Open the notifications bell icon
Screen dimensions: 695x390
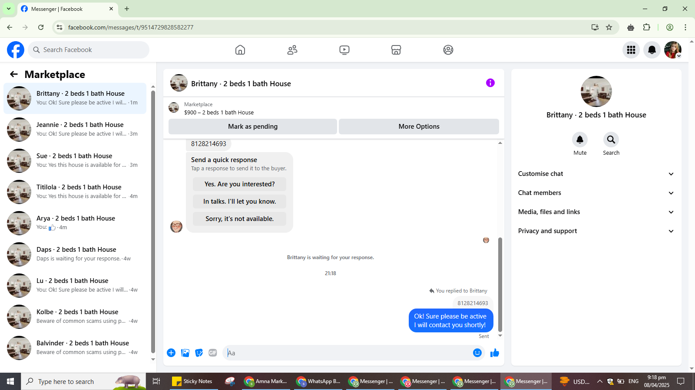point(652,50)
